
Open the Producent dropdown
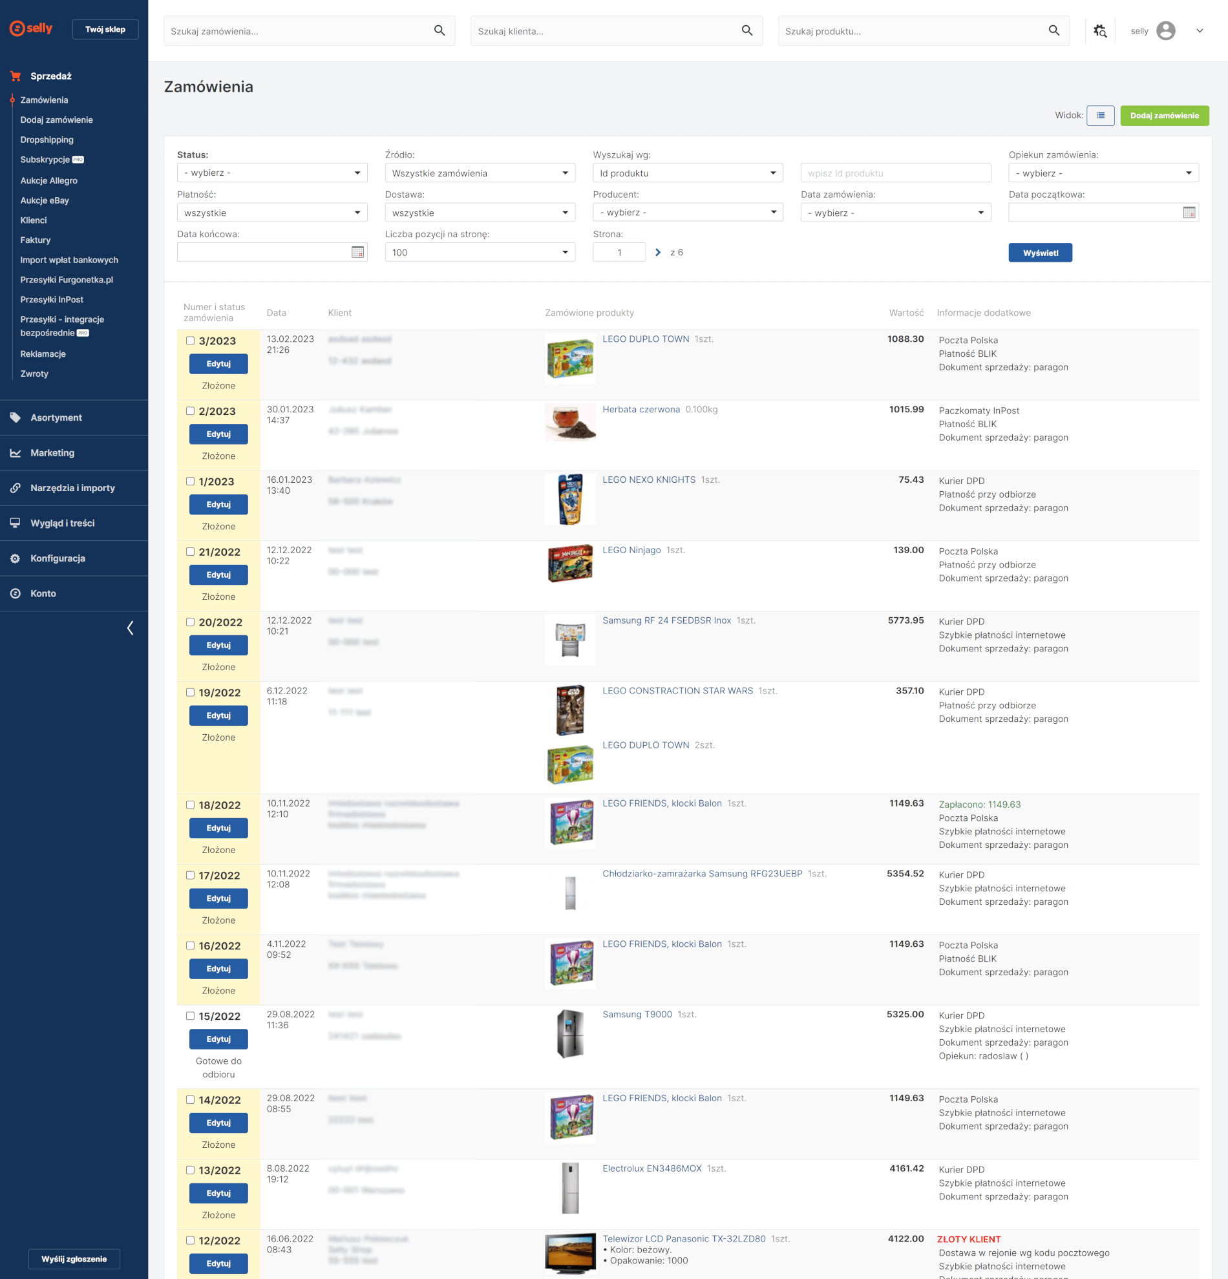point(688,213)
